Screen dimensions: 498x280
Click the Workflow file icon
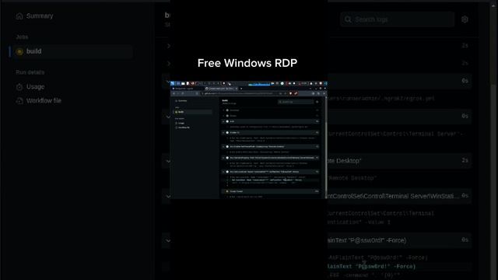[19, 100]
